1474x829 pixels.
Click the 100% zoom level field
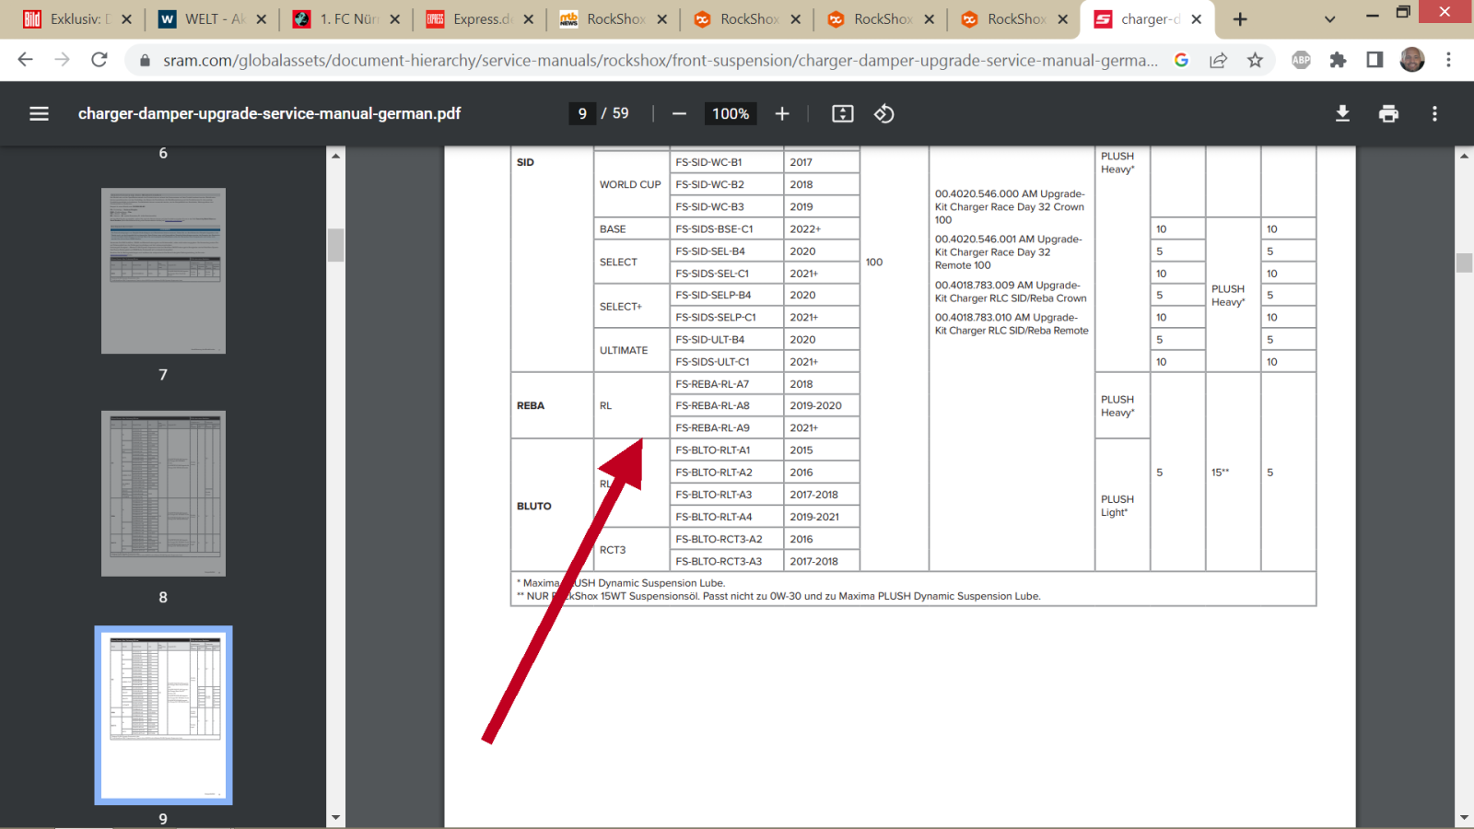[731, 113]
